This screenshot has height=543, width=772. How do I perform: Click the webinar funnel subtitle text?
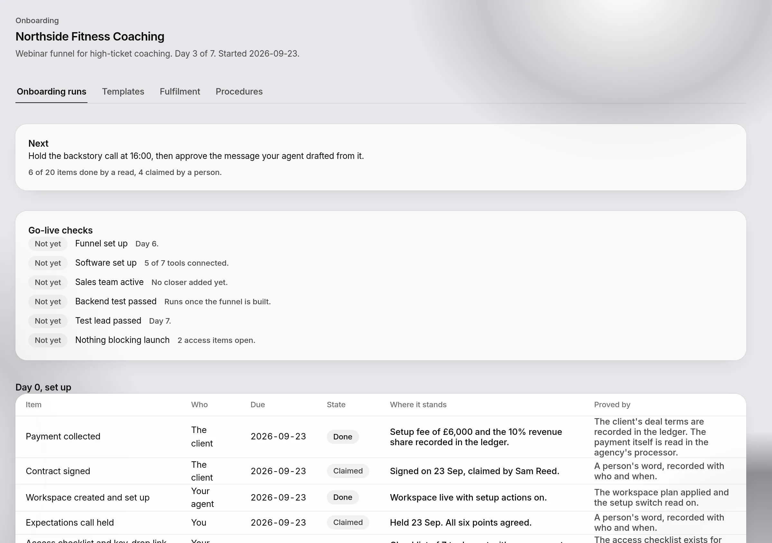click(157, 54)
